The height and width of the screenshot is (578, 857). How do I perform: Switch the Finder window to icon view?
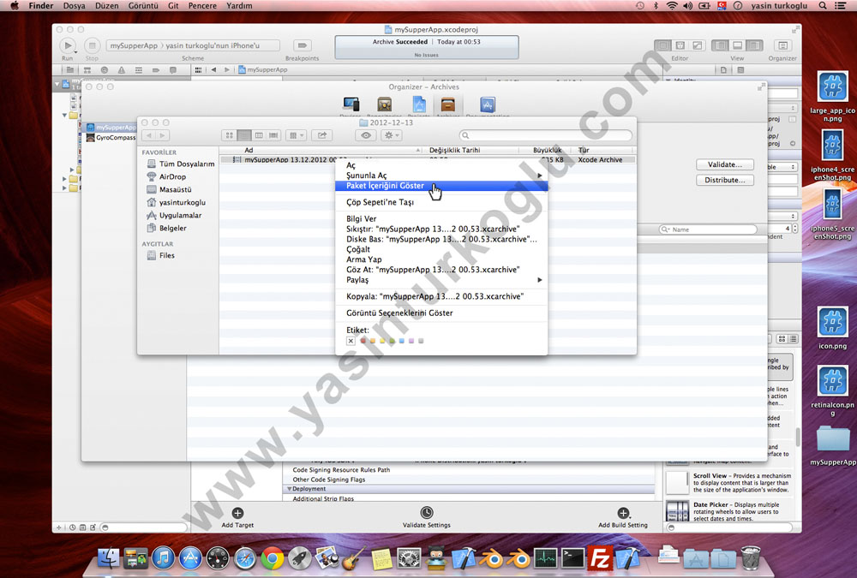pos(230,135)
